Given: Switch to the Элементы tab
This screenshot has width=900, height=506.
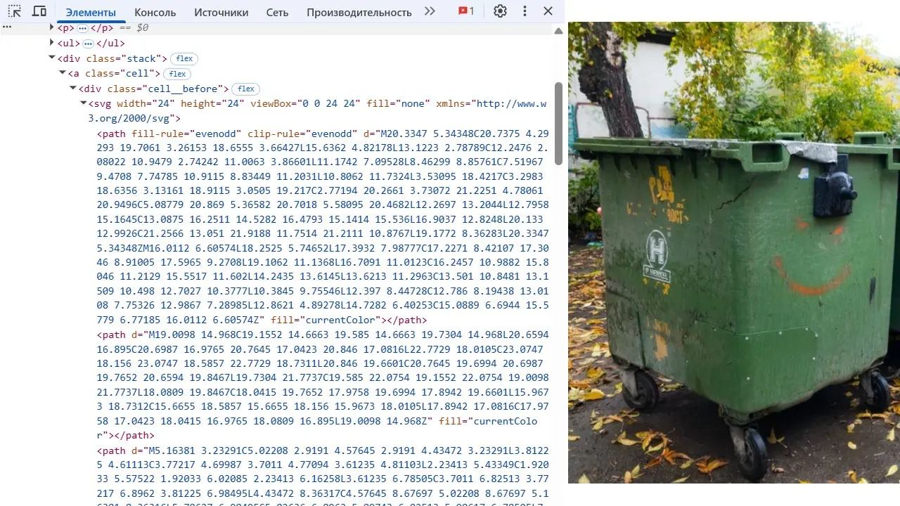Looking at the screenshot, I should pyautogui.click(x=91, y=12).
